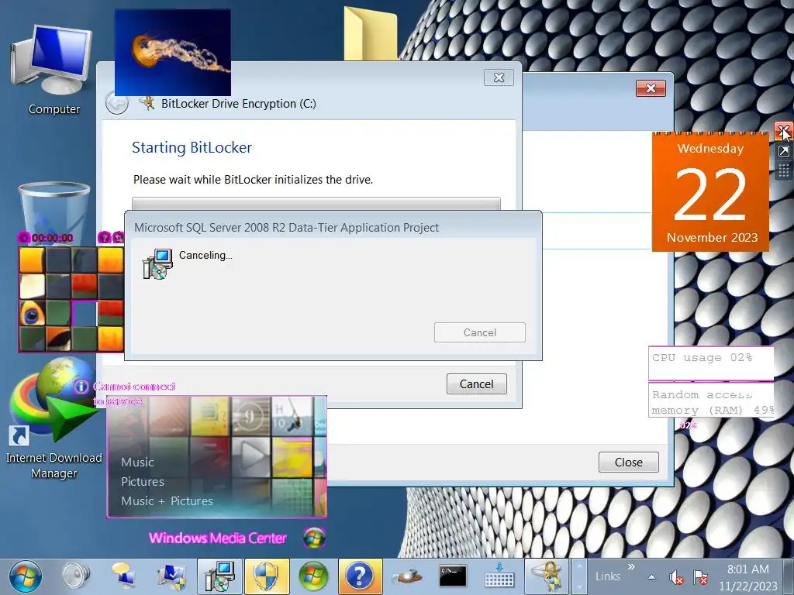This screenshot has width=794, height=595.
Task: Click the taskbar row scroll-up arrow
Action: pos(579,568)
